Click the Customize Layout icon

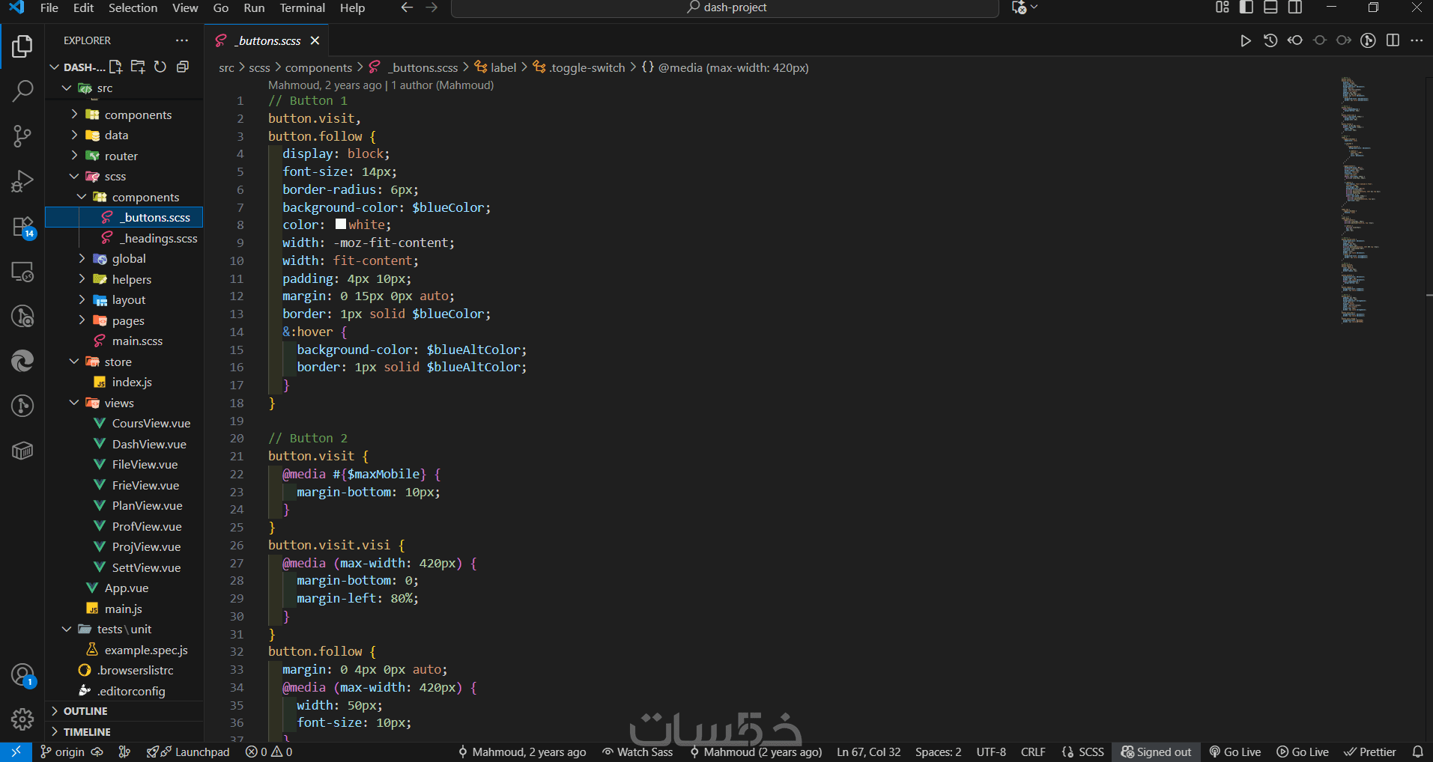pos(1223,7)
